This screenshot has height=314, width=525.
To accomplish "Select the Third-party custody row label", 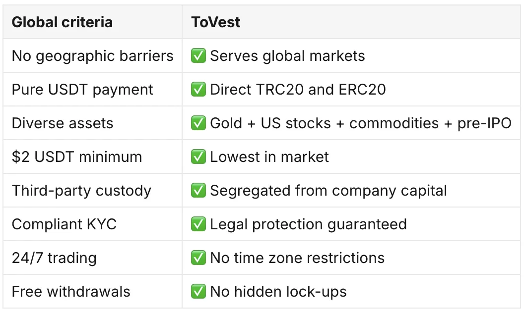I will tap(82, 191).
